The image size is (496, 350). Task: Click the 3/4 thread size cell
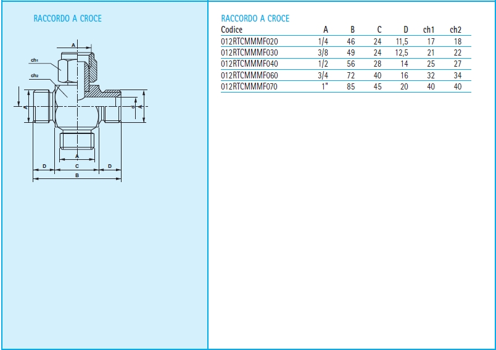[x=323, y=75]
